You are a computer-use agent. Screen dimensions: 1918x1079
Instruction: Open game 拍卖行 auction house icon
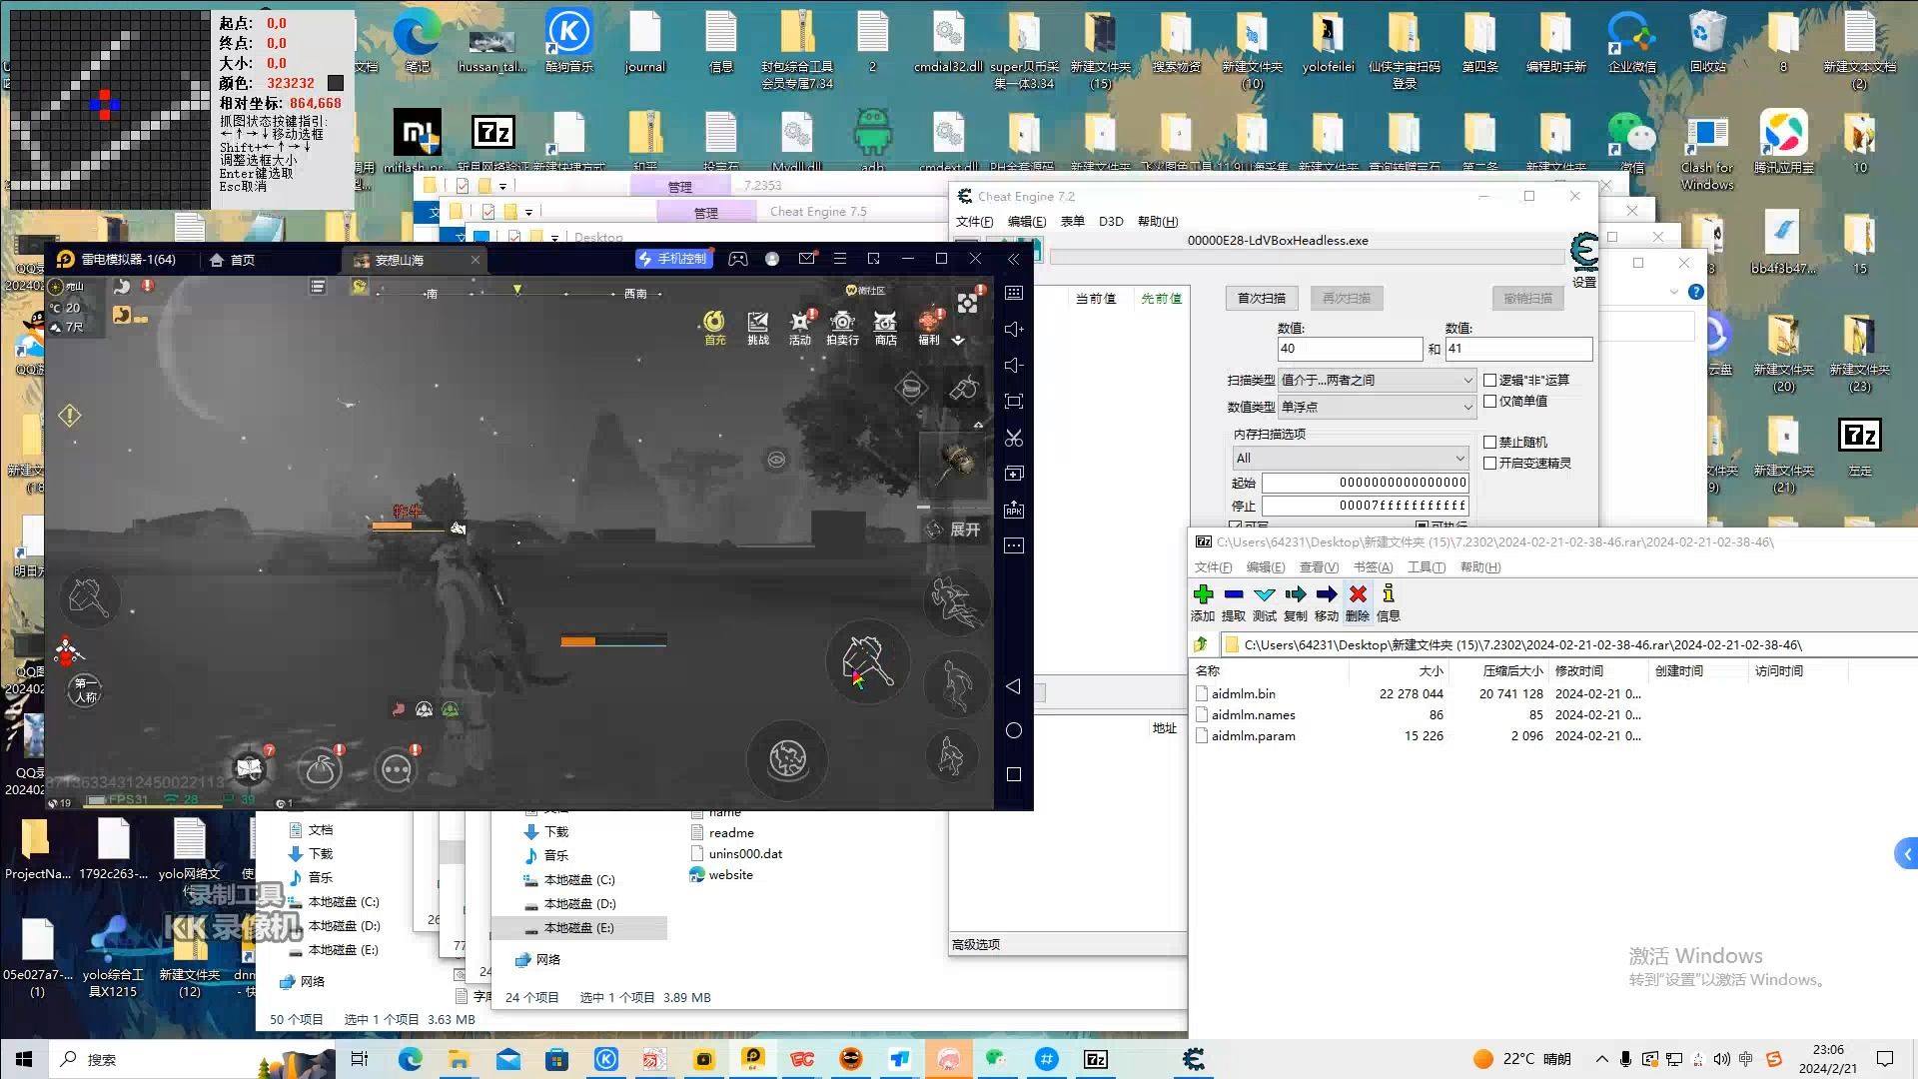(x=842, y=327)
